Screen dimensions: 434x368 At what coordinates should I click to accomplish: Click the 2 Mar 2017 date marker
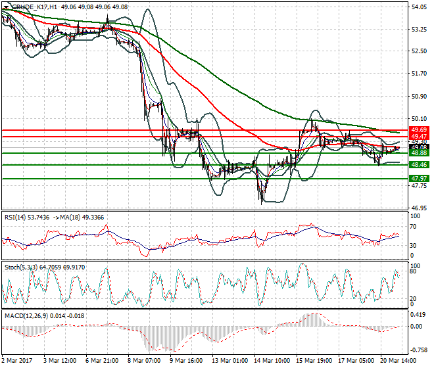pos(17,361)
